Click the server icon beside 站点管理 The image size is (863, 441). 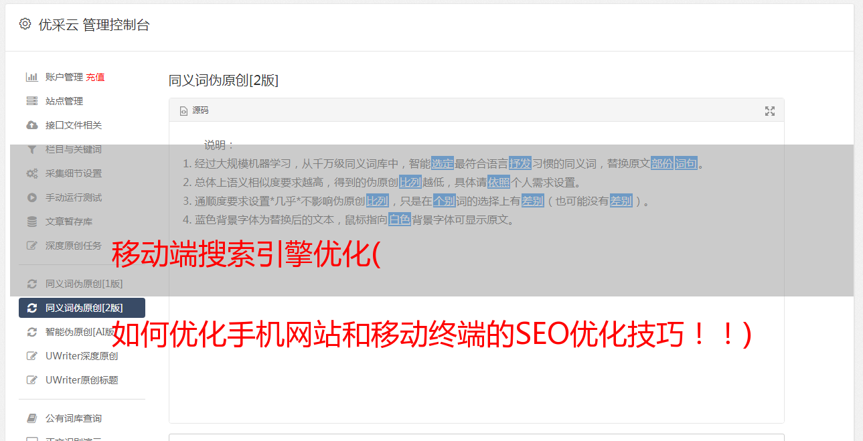(31, 101)
